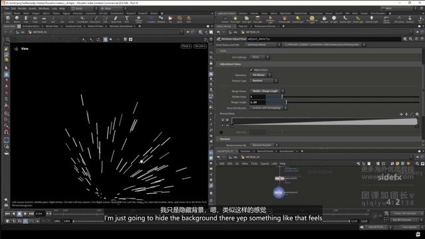This screenshot has height=239, width=425.
Task: Click the parameter pane search magnifier icon
Action: (x=410, y=39)
